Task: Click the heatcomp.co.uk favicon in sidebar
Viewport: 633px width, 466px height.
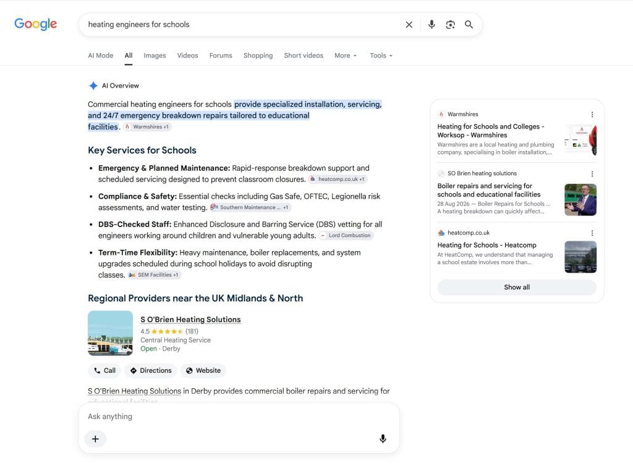Action: click(441, 233)
